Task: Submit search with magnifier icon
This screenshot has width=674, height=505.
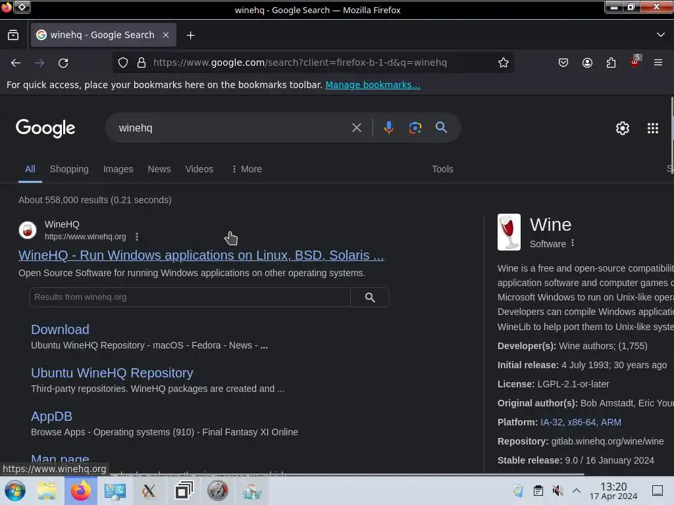Action: tap(441, 127)
